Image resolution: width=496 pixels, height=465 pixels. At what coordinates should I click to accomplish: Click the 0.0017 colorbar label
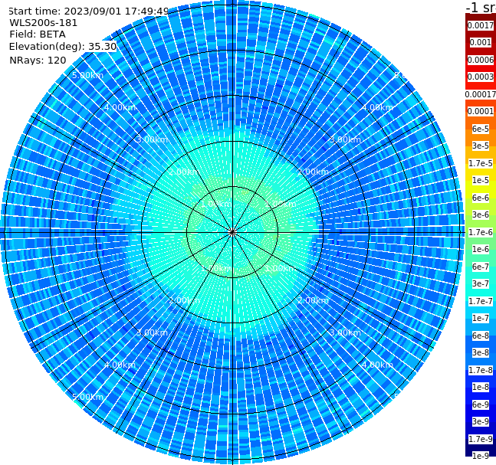point(481,25)
